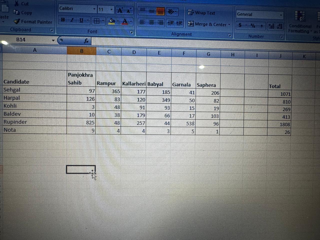This screenshot has height=240, width=320.
Task: Click the Cut command
Action: pos(21,3)
